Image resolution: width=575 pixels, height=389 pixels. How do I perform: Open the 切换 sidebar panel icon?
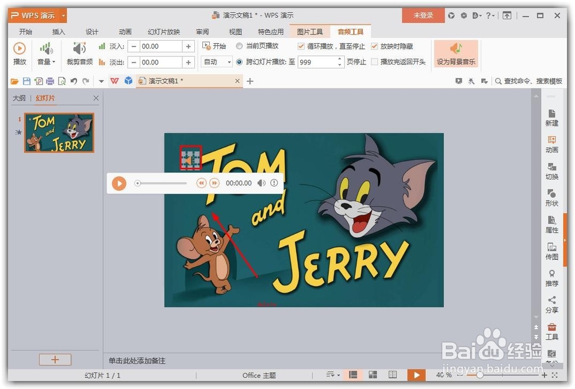click(551, 171)
